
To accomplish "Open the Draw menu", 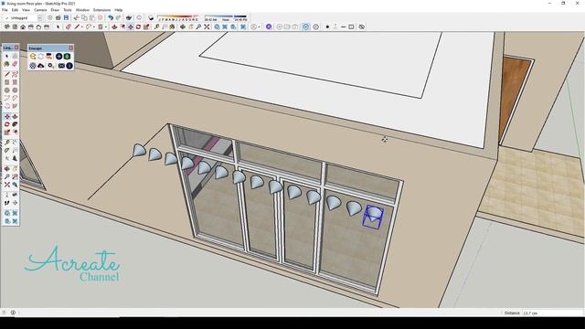I will [55, 10].
